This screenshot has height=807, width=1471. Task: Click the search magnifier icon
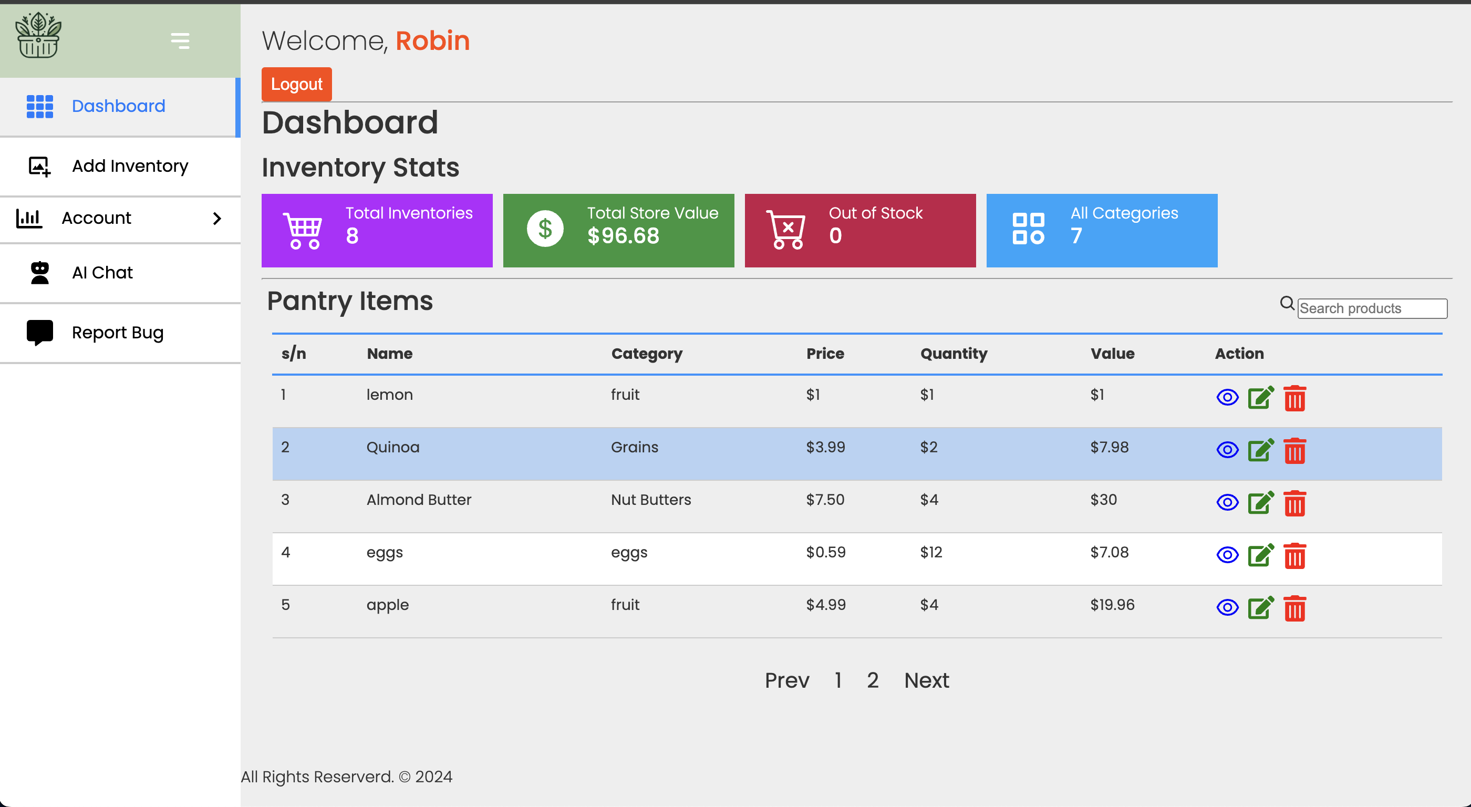(x=1287, y=303)
